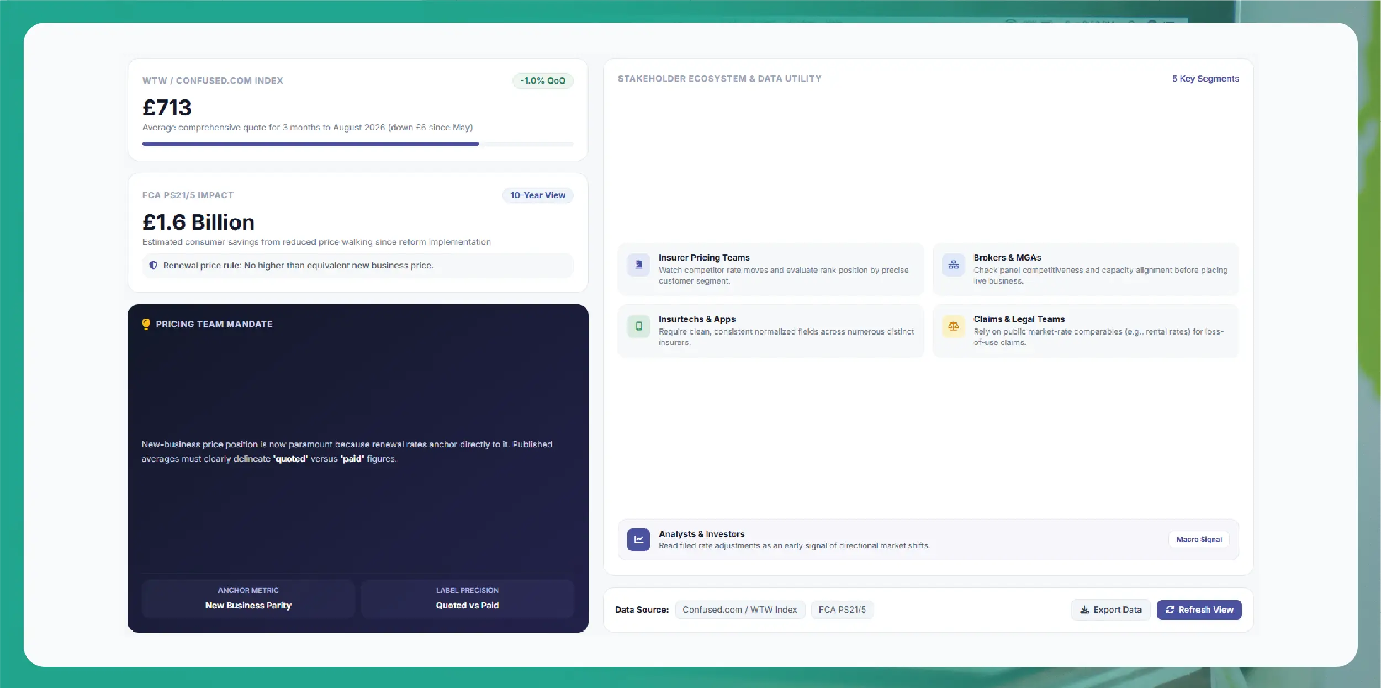Image resolution: width=1381 pixels, height=689 pixels.
Task: Click the £713 index progress bar
Action: pyautogui.click(x=358, y=144)
